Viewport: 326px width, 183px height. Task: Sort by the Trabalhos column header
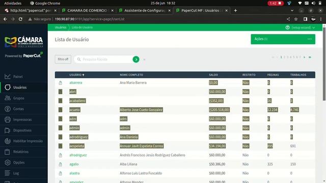pos(298,75)
